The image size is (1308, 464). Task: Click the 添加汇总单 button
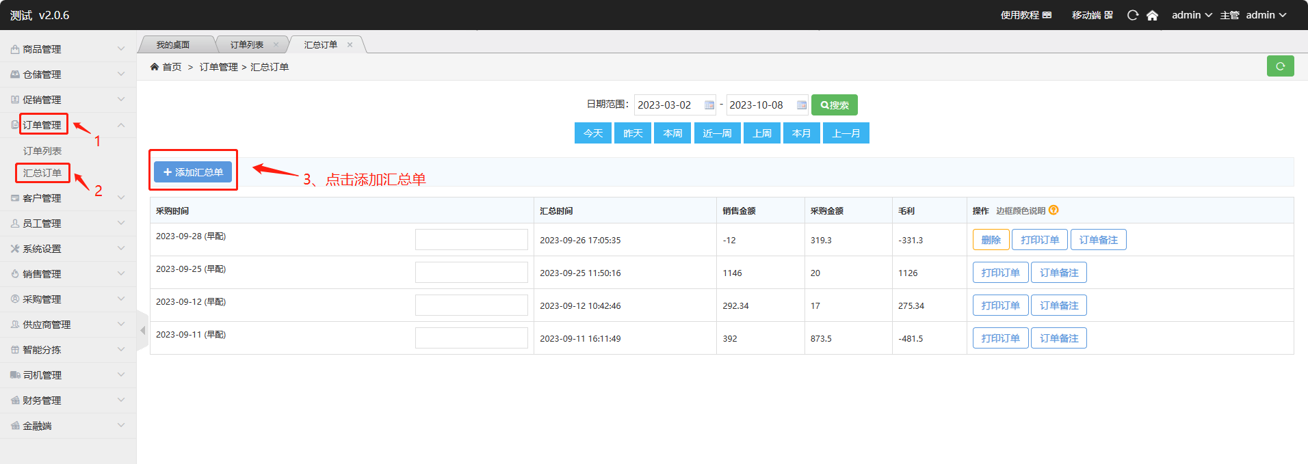[193, 172]
